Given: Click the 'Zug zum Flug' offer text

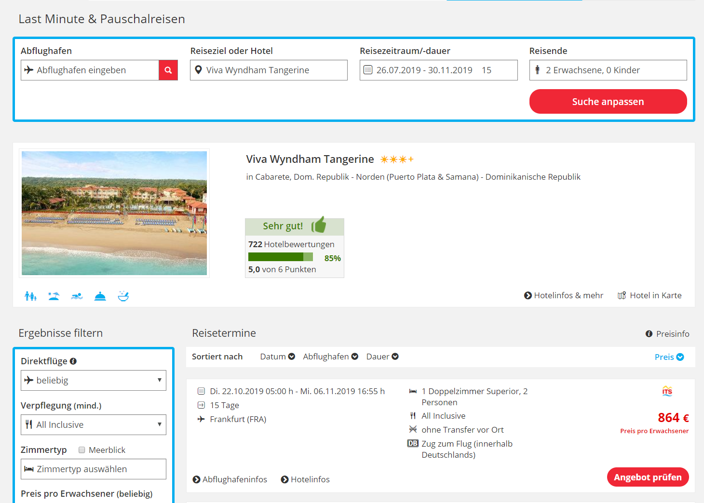Looking at the screenshot, I should click(467, 449).
